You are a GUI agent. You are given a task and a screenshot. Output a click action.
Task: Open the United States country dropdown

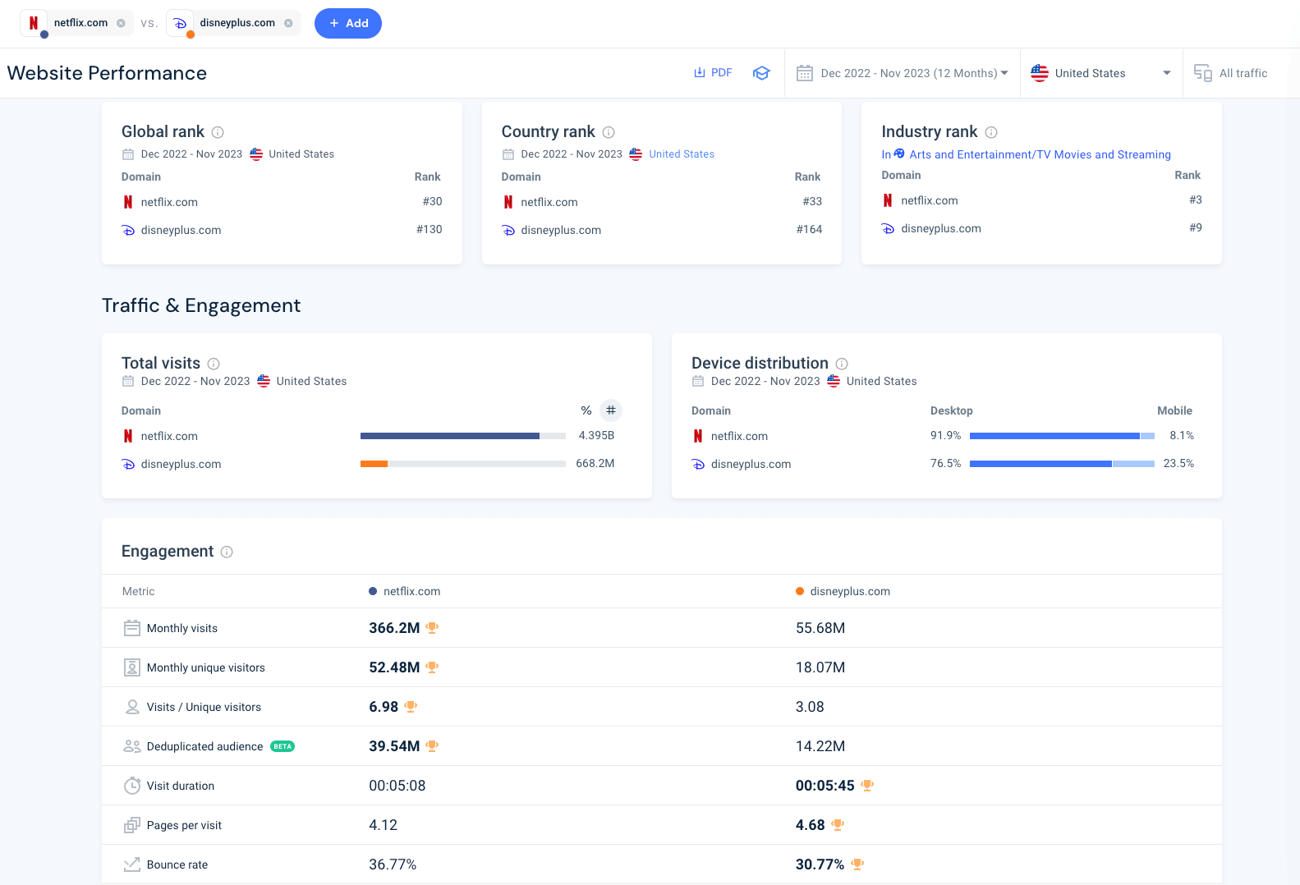pos(1101,73)
